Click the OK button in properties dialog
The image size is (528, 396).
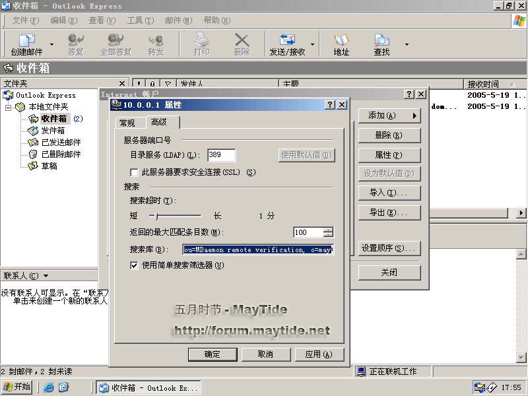click(x=212, y=354)
